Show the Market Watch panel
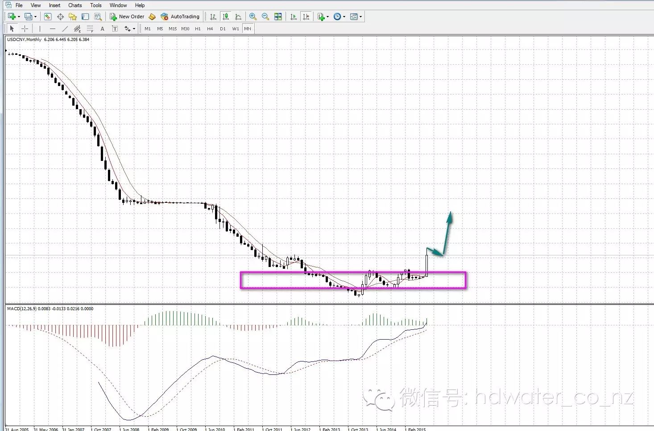Viewport: 654px width, 431px height. coord(48,16)
